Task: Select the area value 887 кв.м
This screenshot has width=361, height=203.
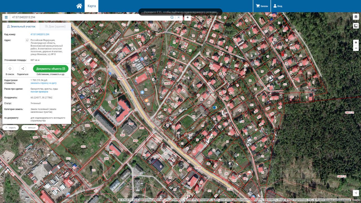Action: 35,60
